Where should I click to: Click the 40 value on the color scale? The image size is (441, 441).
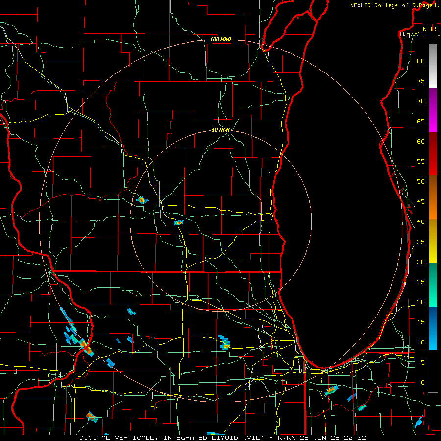click(x=421, y=222)
